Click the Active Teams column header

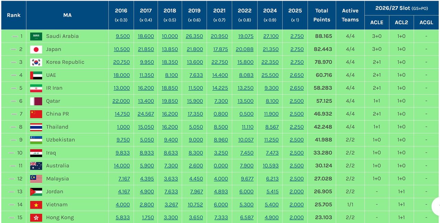coord(350,15)
